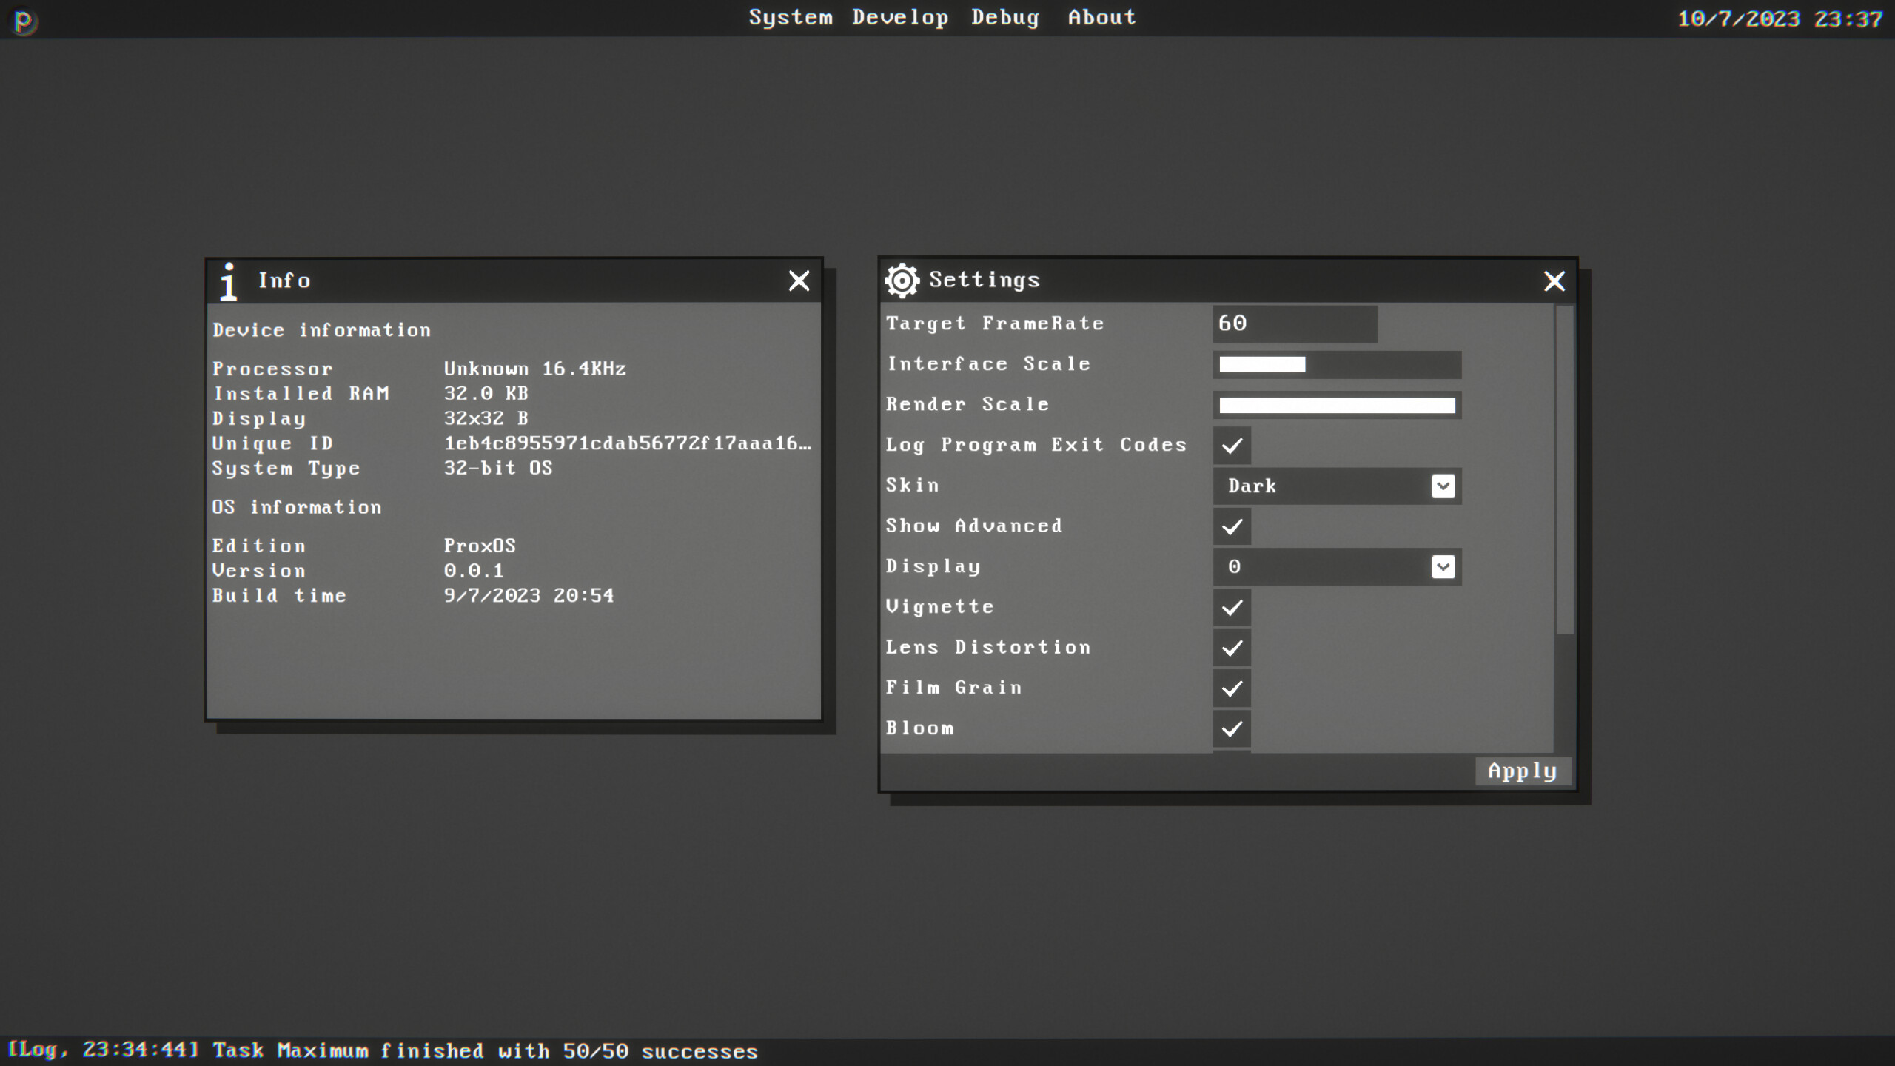Viewport: 1895px width, 1066px height.
Task: Disable Lens Distortion
Action: click(x=1231, y=648)
